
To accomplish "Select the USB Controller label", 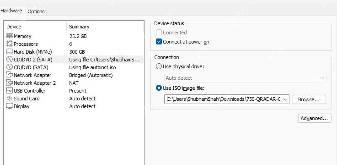I will pos(30,91).
